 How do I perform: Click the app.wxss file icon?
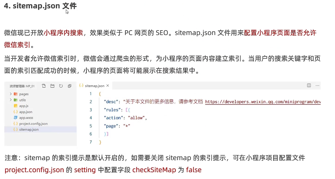tap(15, 118)
